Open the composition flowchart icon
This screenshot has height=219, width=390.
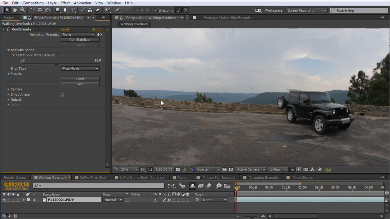[313, 169]
